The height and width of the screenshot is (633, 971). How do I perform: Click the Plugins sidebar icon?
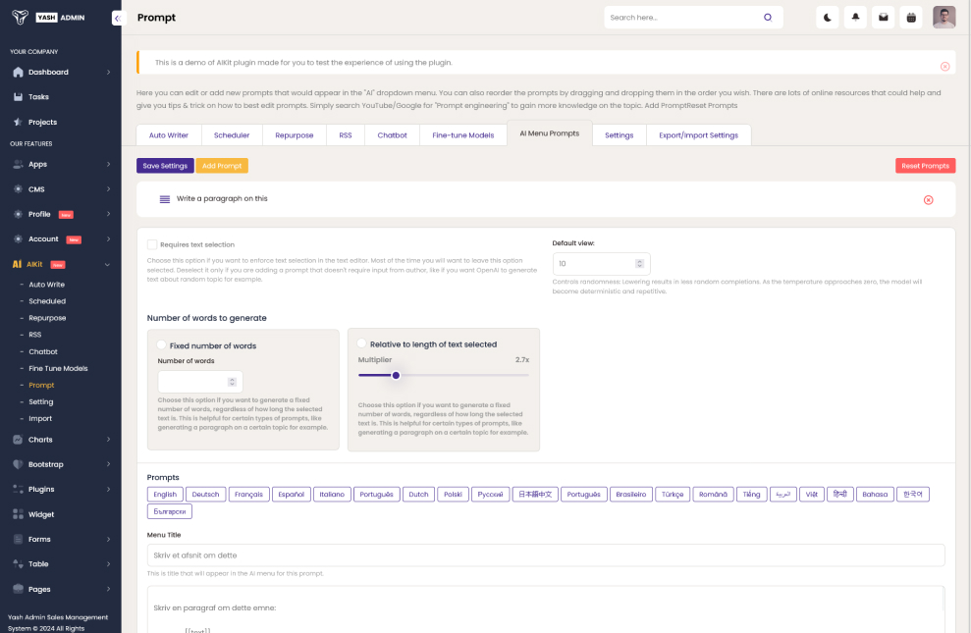coord(18,489)
